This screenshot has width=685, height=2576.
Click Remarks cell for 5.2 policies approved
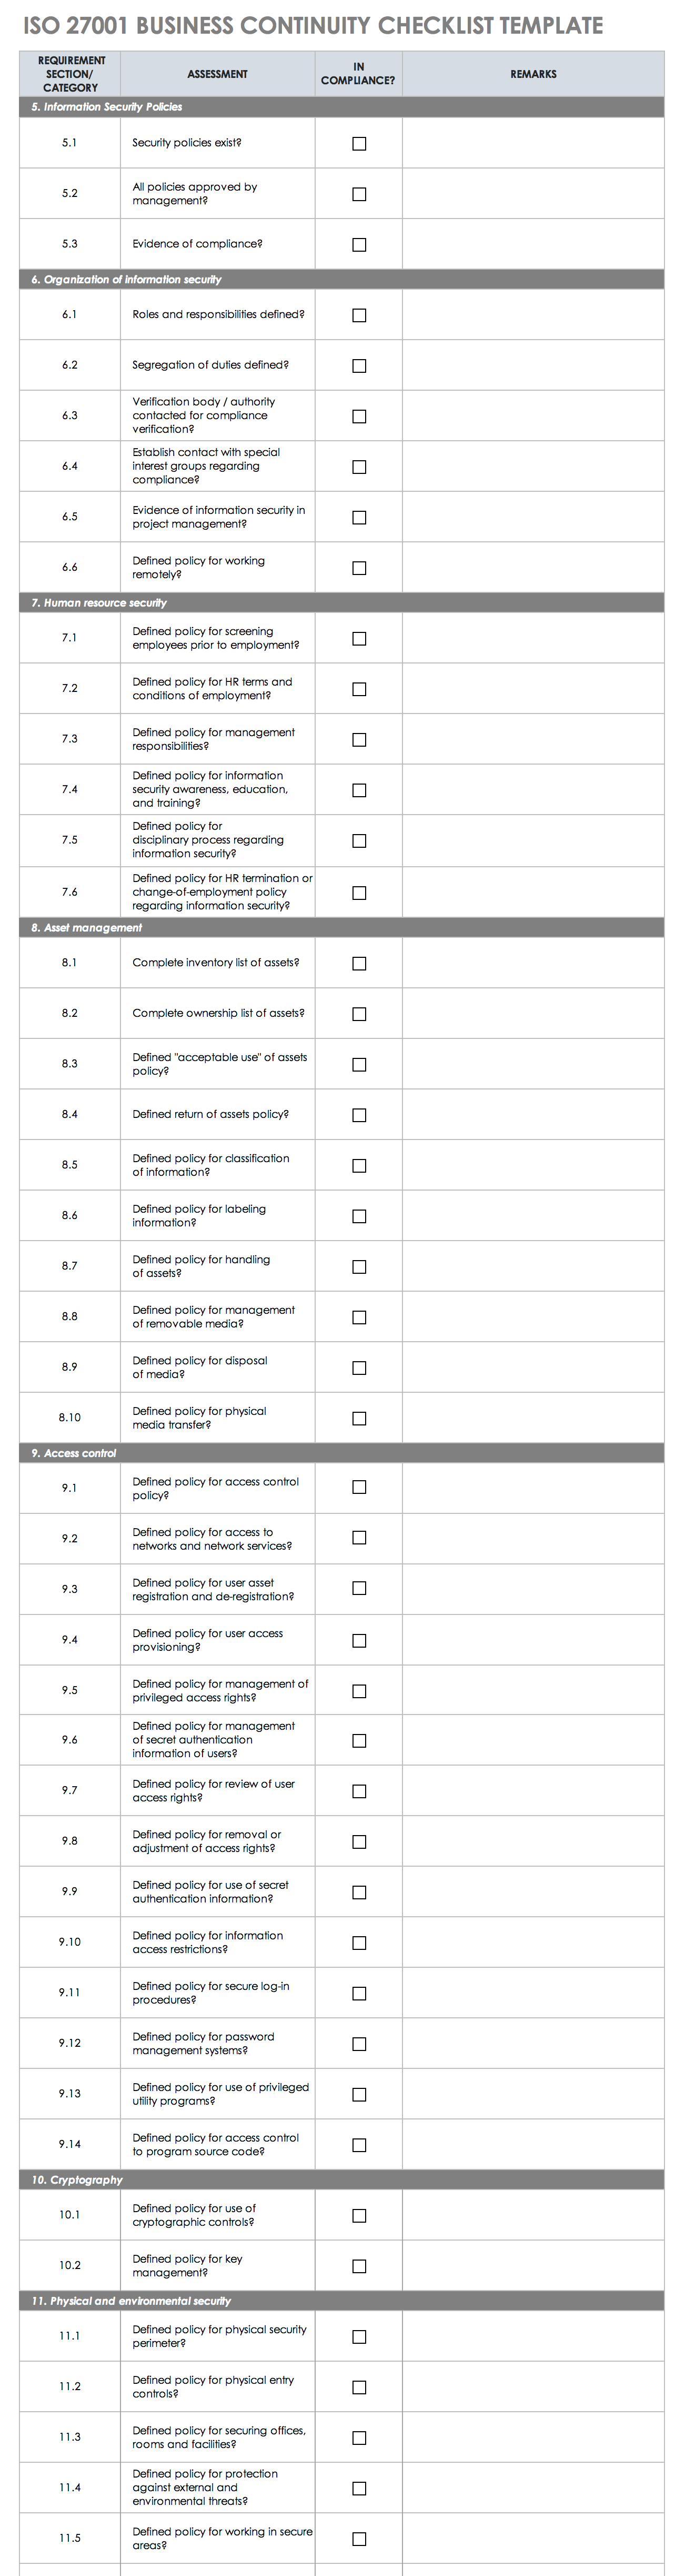click(533, 194)
